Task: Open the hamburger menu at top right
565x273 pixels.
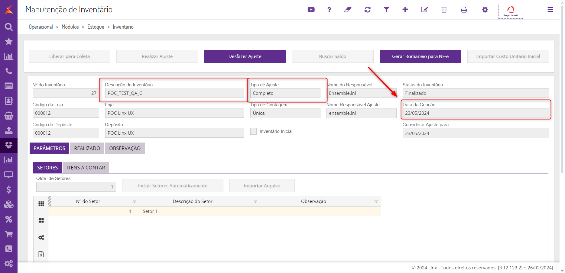Action: [550, 10]
